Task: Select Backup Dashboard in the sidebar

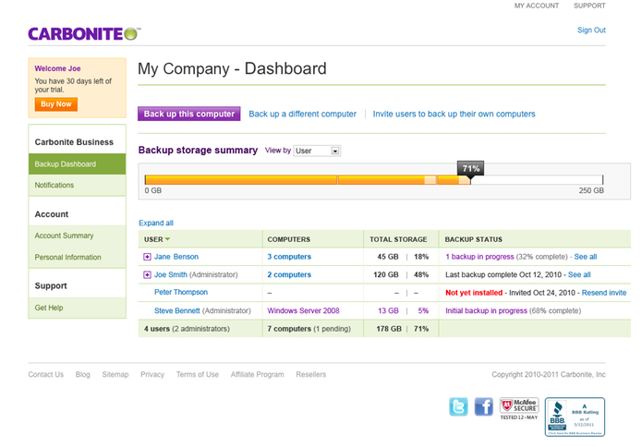Action: click(x=77, y=164)
